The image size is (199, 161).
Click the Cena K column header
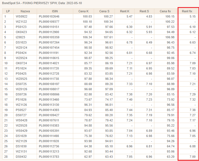pos(83,11)
